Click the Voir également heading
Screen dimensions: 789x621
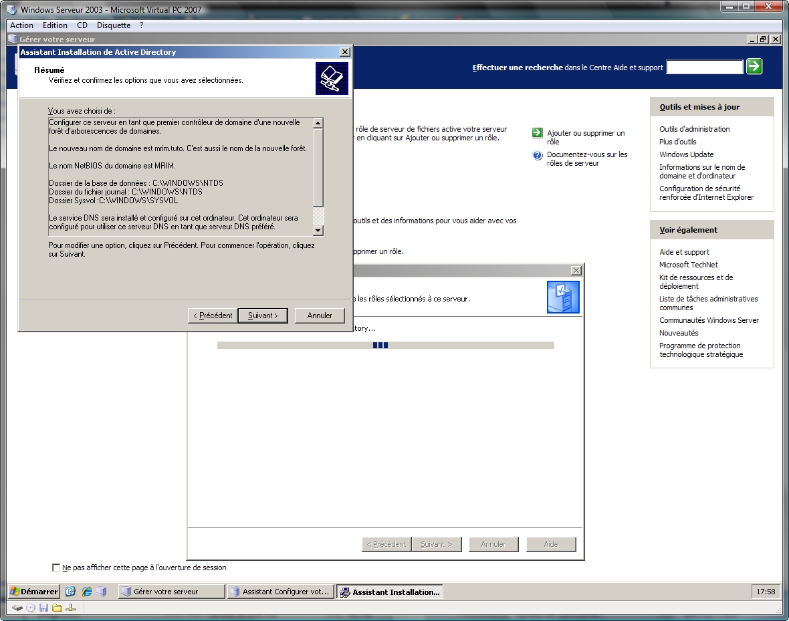click(x=688, y=230)
